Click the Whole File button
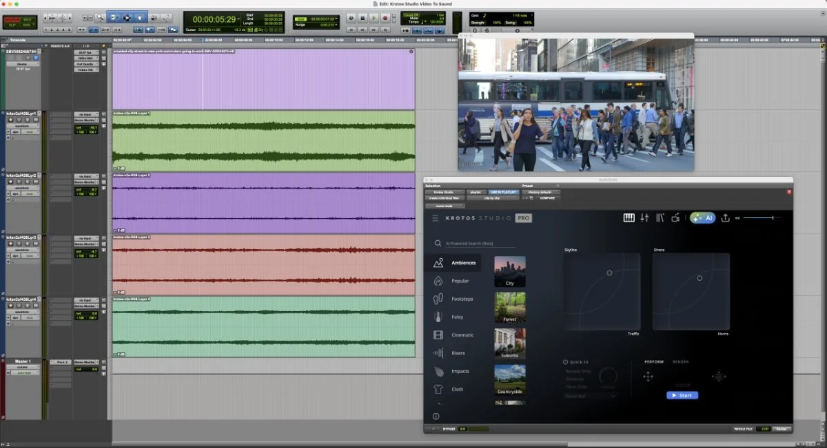This screenshot has height=448, width=827. pyautogui.click(x=743, y=429)
